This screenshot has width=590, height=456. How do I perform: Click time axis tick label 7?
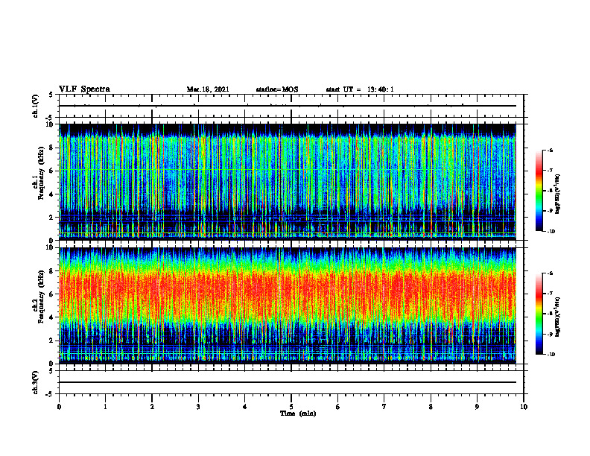(384, 407)
